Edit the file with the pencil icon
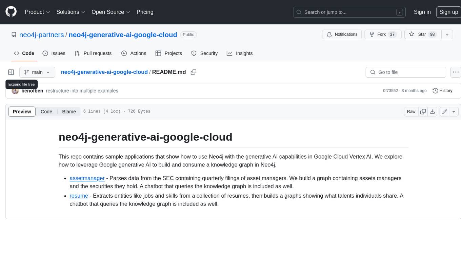461x259 pixels. click(445, 112)
